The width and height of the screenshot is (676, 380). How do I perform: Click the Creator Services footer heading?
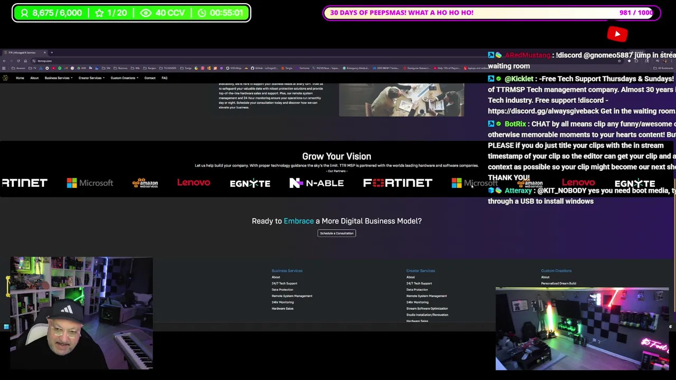(x=420, y=271)
